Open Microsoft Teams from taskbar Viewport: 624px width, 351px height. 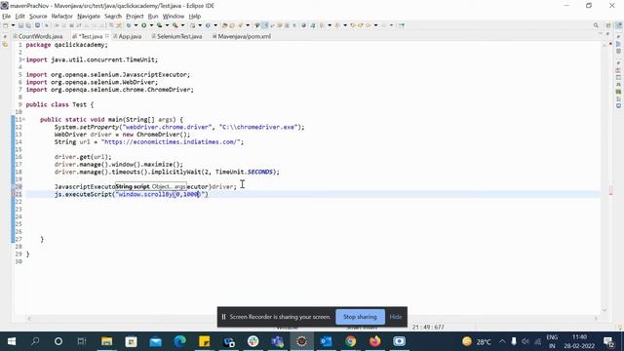(277, 341)
